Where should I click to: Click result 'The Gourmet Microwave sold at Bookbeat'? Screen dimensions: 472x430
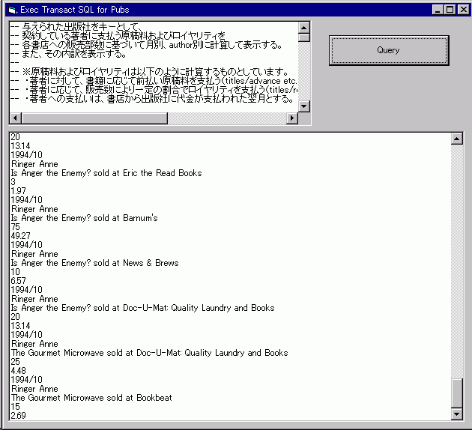[x=91, y=398]
